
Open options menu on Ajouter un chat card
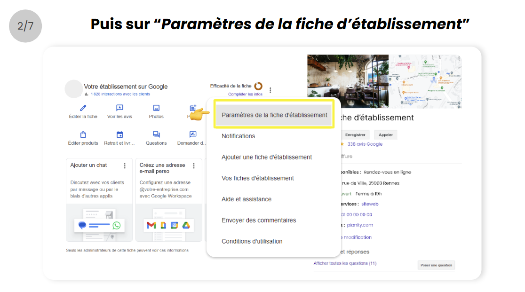(x=125, y=166)
